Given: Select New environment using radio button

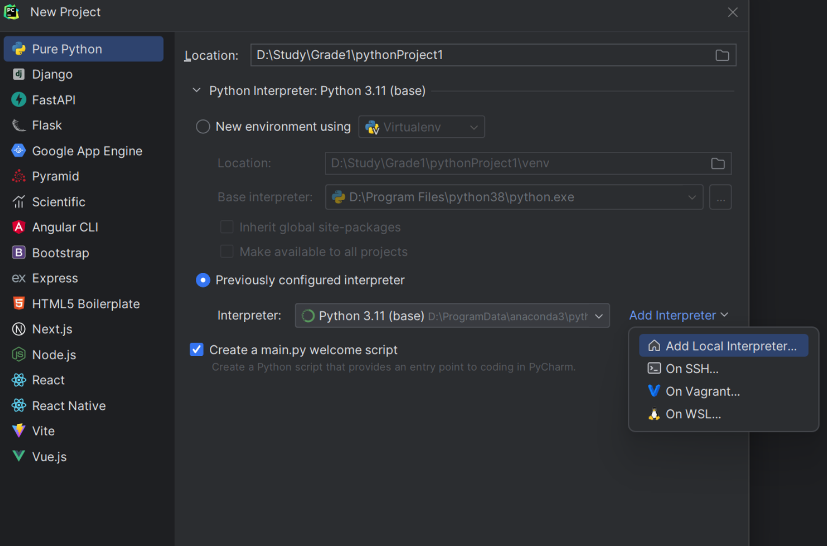Looking at the screenshot, I should pyautogui.click(x=203, y=126).
